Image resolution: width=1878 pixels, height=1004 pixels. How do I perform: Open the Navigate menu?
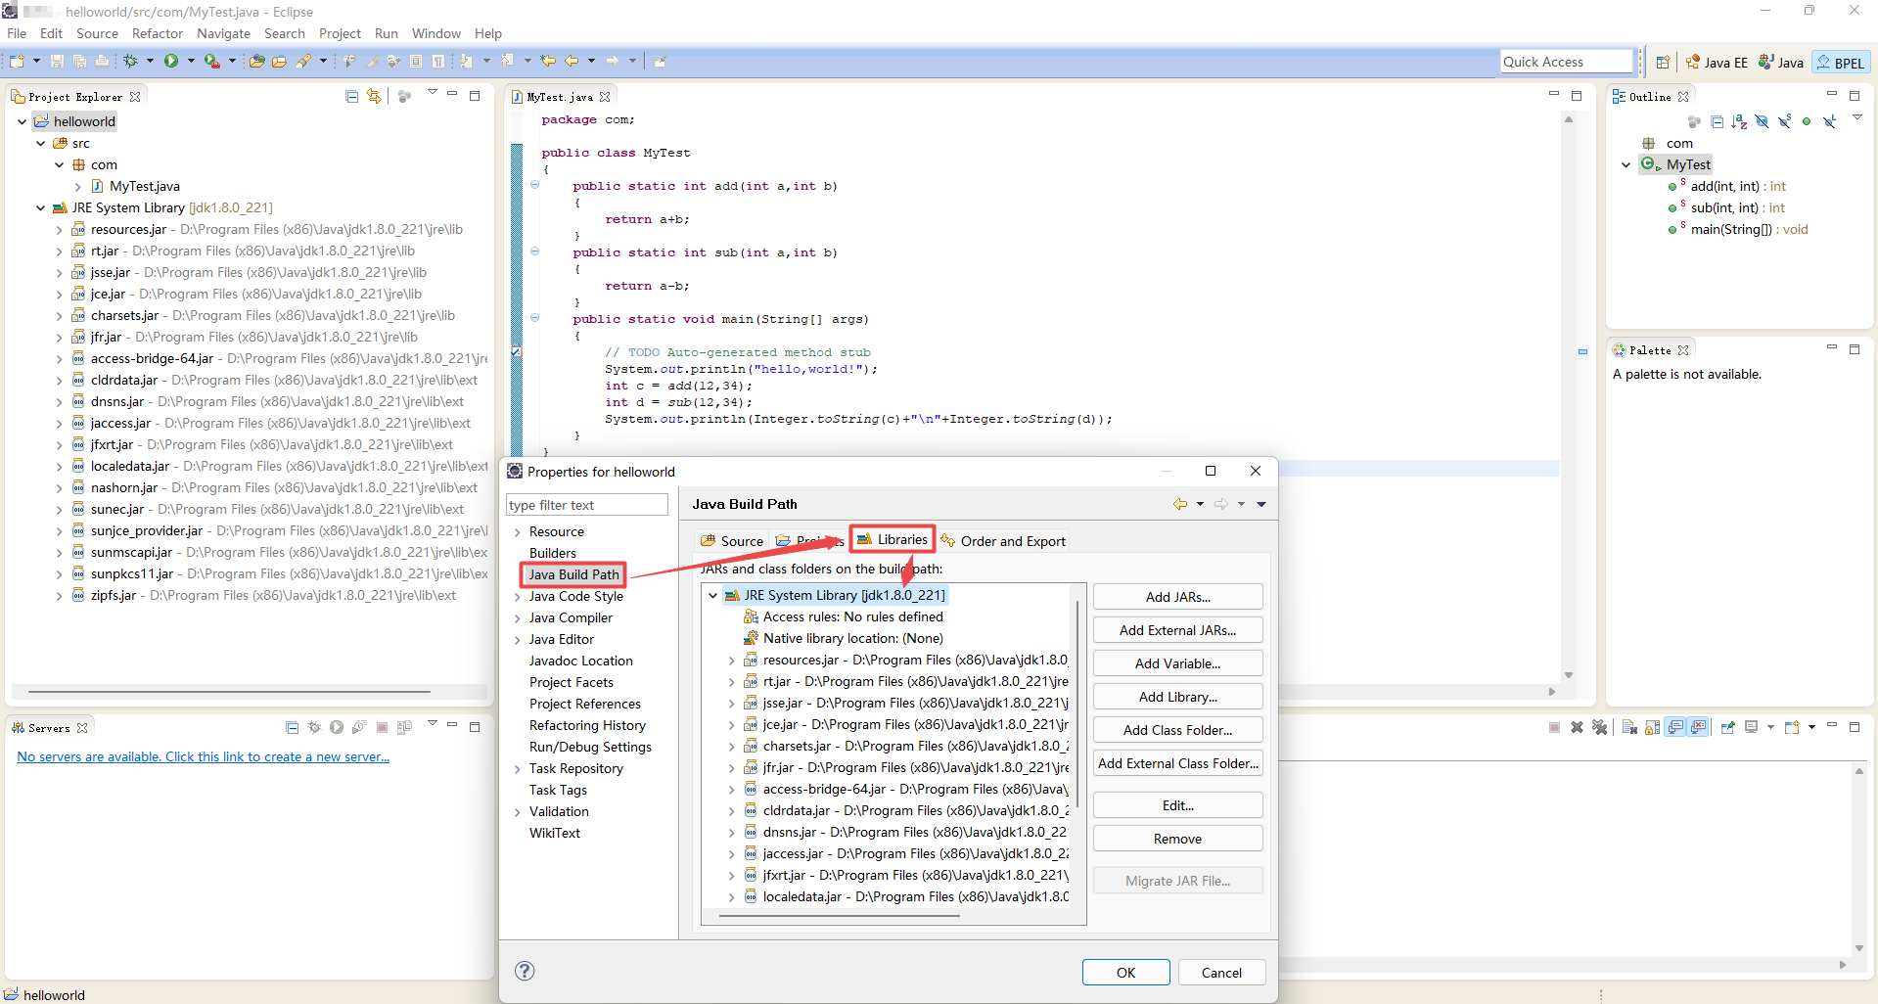224,33
